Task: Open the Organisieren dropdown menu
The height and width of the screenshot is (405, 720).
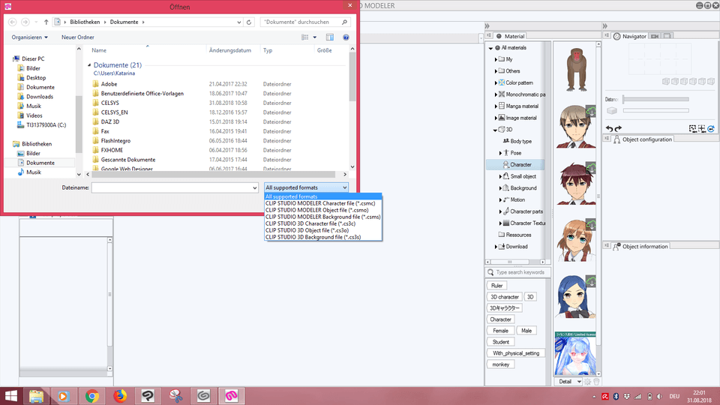Action: (x=29, y=37)
